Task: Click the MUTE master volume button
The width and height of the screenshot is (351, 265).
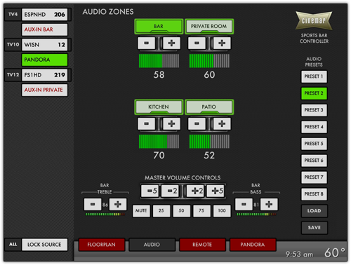Action: tap(141, 211)
